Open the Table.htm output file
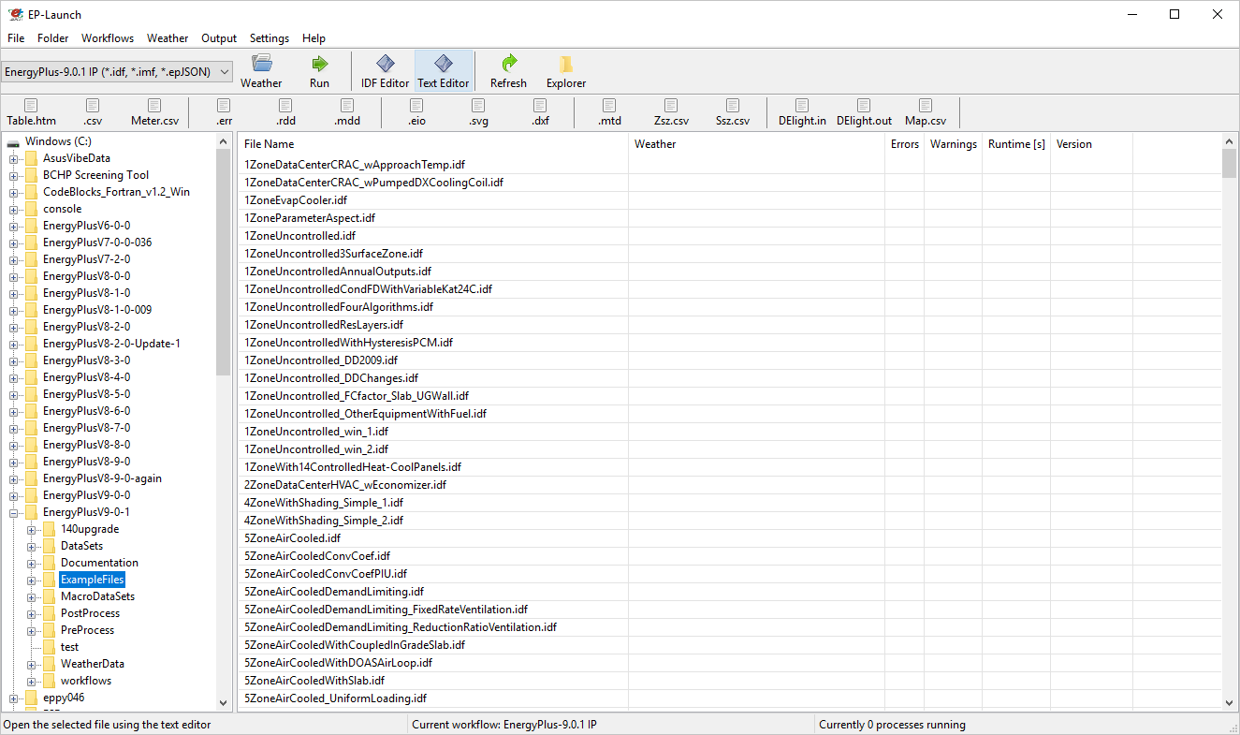The height and width of the screenshot is (735, 1240). click(31, 112)
